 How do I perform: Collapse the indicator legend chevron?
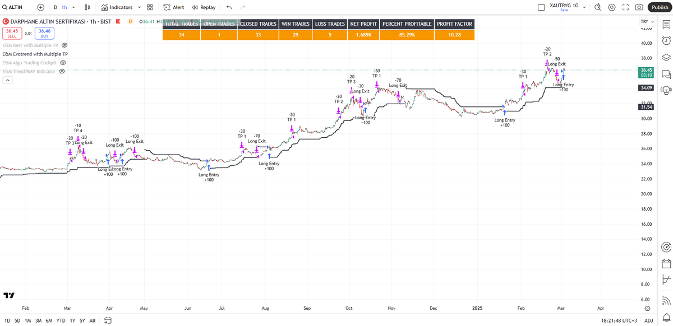point(8,80)
